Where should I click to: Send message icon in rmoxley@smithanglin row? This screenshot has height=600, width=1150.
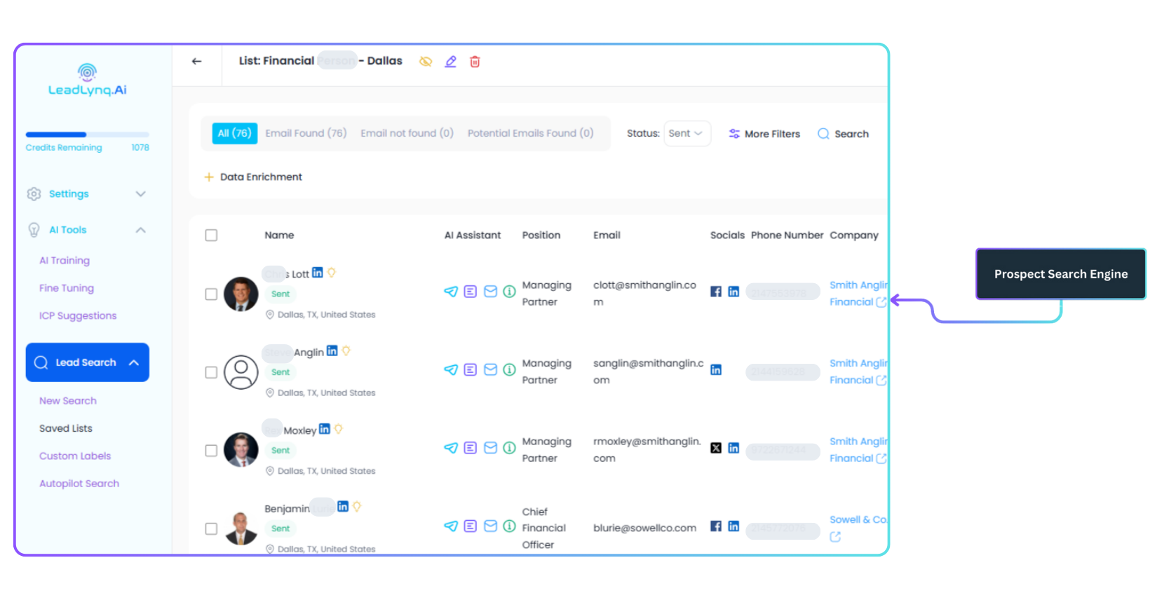(x=451, y=448)
